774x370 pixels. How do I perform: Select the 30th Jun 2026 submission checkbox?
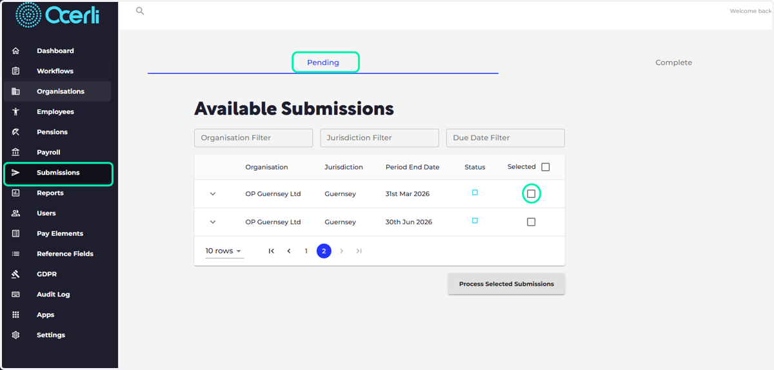click(x=531, y=222)
